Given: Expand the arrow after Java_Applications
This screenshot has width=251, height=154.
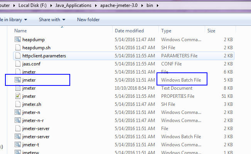Looking at the screenshot, I should point(96,5).
